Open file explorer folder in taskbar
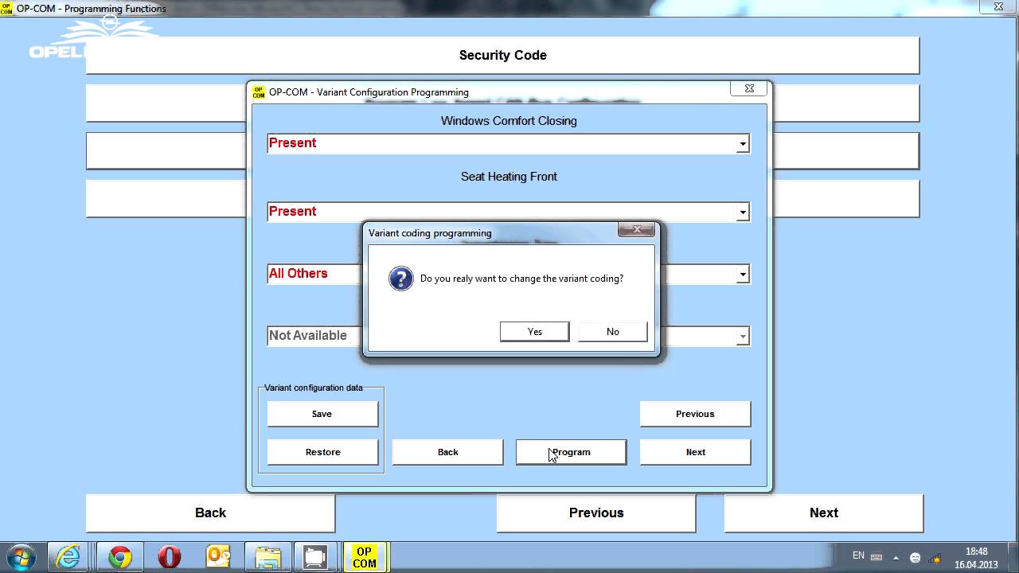1019x573 pixels. coord(267,557)
